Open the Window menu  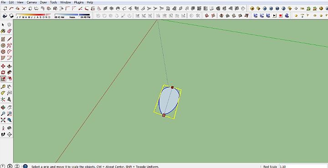(66, 2)
